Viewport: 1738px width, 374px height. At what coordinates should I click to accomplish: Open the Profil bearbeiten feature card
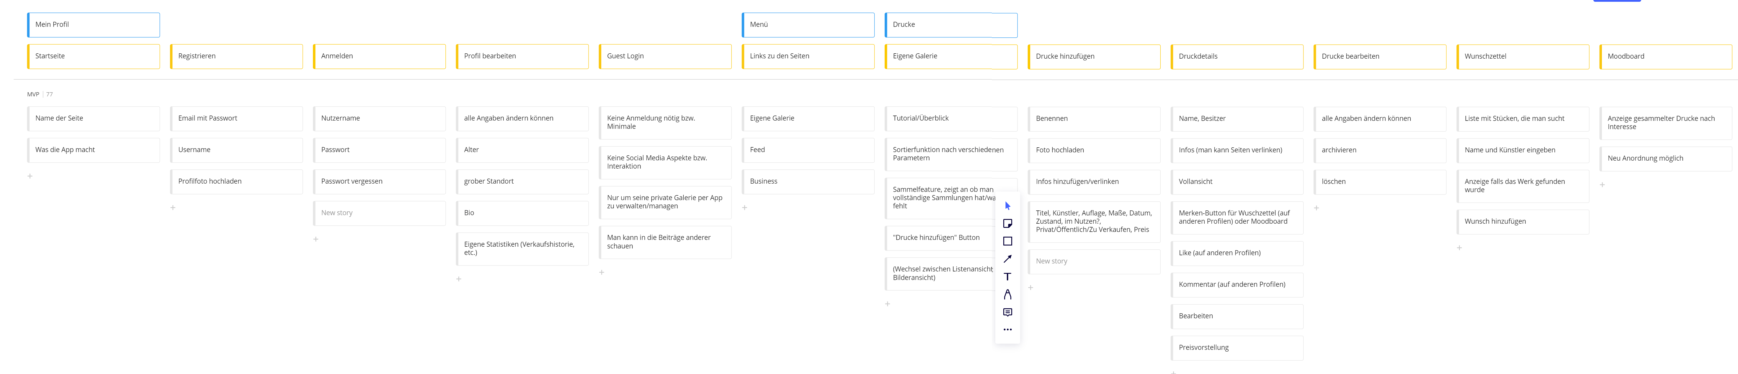[x=522, y=57]
